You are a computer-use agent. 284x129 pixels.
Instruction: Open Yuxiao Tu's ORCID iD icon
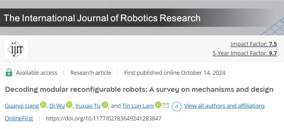coord(105,105)
